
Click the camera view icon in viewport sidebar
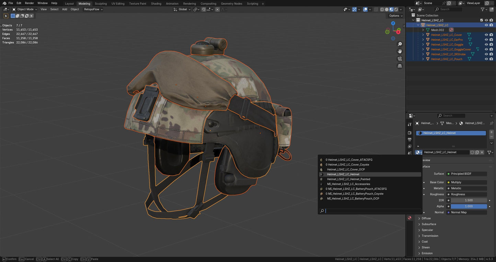[x=400, y=59]
